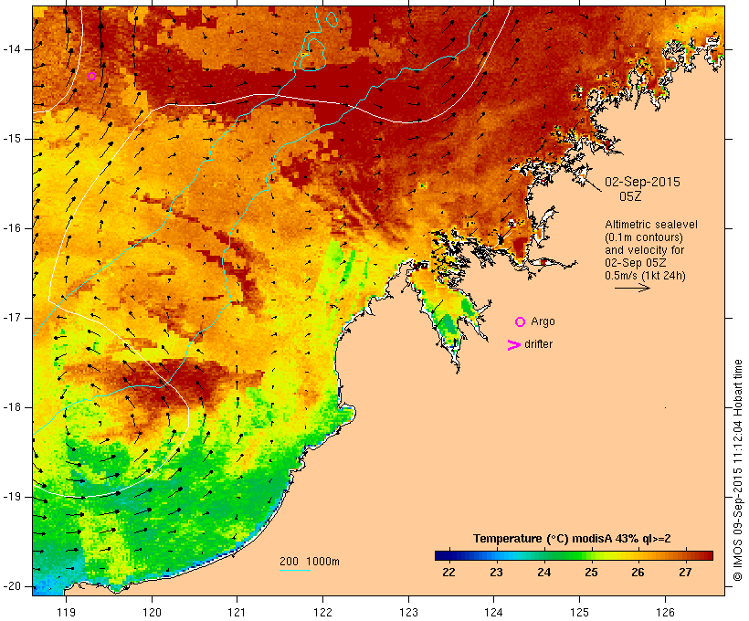Click colorbar tick label '27'
This screenshot has height=621, width=749.
coord(685,573)
